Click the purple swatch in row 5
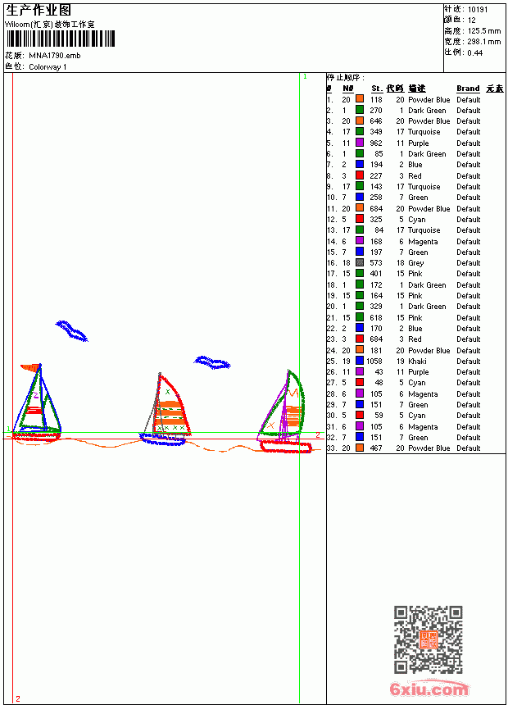Viewport: 508px width, 705px height. [x=360, y=143]
